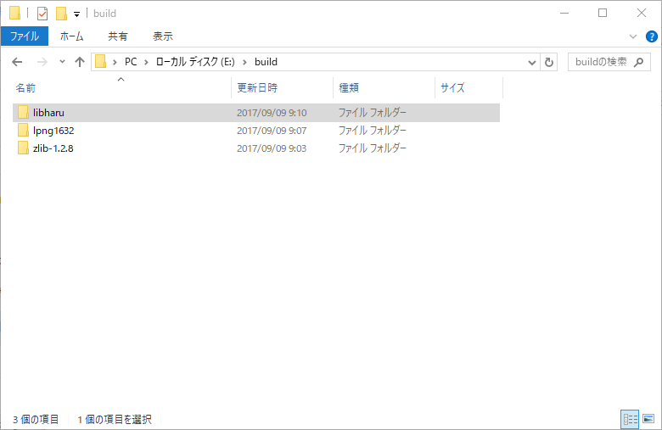This screenshot has height=430, width=662.
Task: Click the search magnifier icon
Action: [639, 62]
